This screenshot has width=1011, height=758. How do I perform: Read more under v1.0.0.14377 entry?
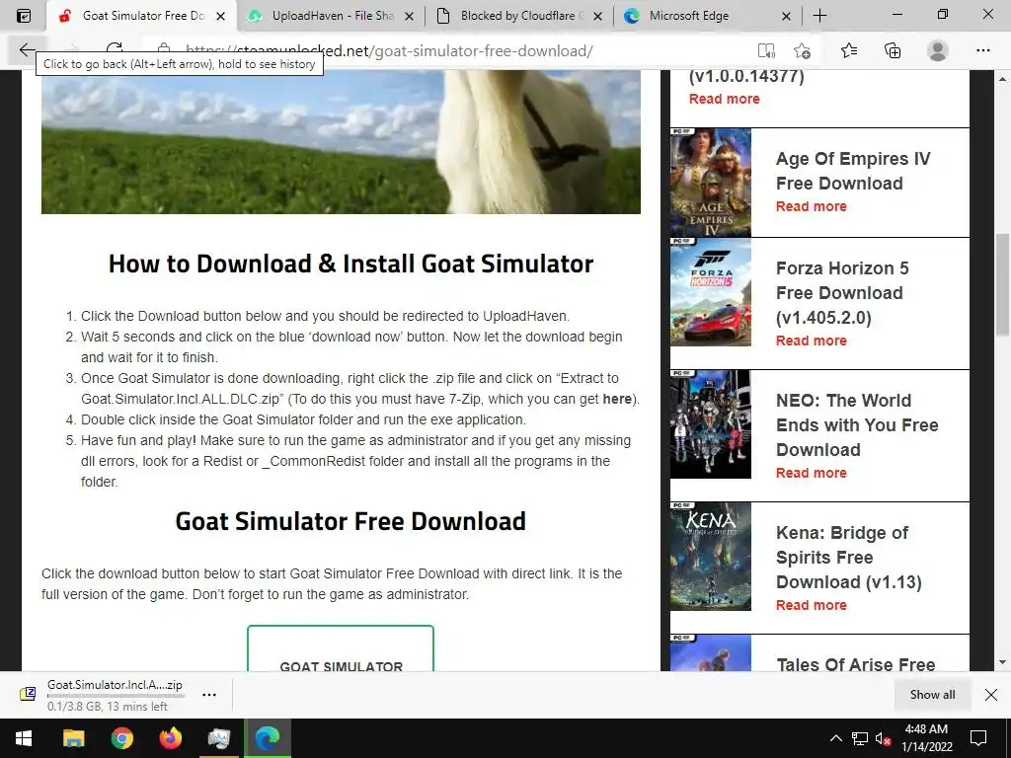point(724,99)
